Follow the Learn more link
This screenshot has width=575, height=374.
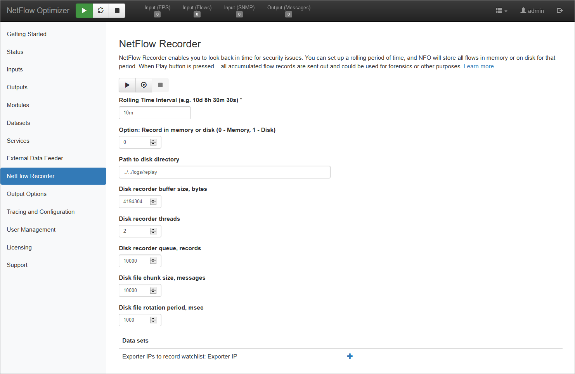click(x=478, y=66)
